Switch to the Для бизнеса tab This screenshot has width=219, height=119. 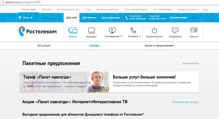click(x=89, y=18)
